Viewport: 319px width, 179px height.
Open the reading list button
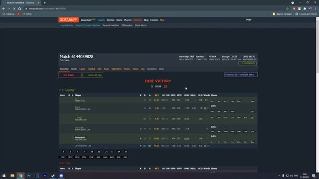(x=306, y=14)
